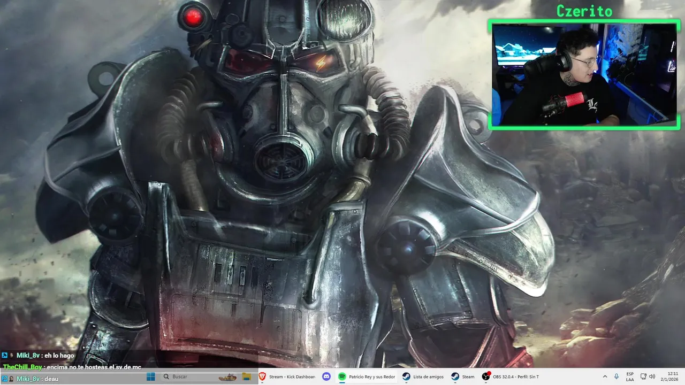The image size is (685, 385).
Task: Click TheChill_Boy username in chat overlay
Action: (x=22, y=367)
